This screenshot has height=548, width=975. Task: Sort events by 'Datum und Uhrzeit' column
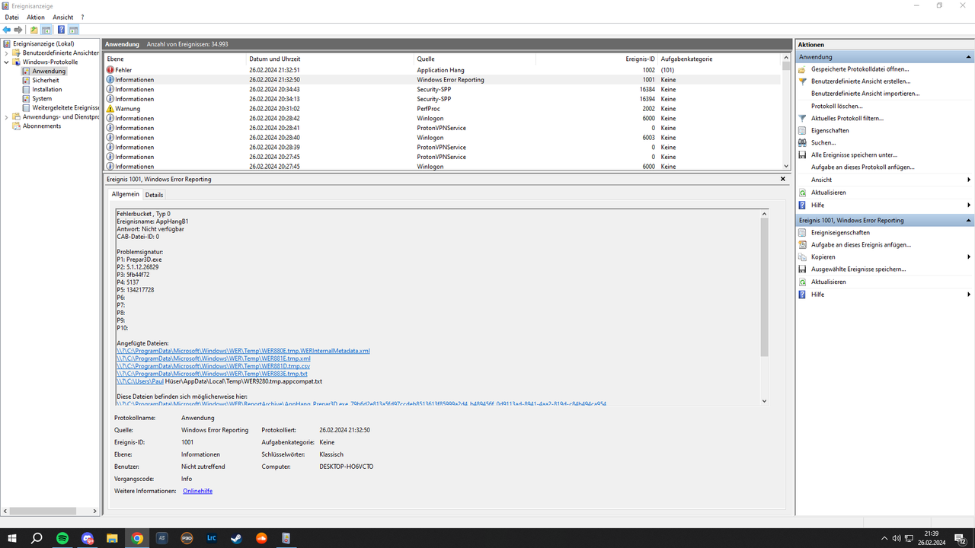coord(331,59)
